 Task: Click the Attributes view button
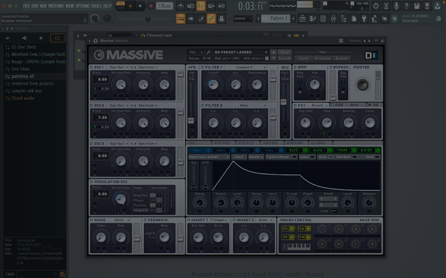coord(322,58)
